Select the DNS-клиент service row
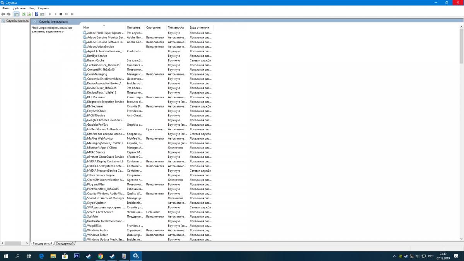Image resolution: width=464 pixels, height=261 pixels. point(148,106)
